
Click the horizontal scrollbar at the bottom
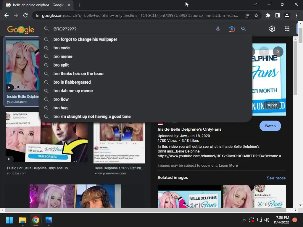(x=145, y=210)
